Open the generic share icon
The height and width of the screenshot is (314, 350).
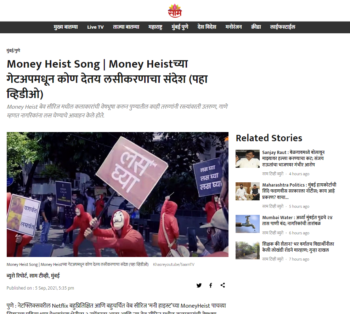[x=222, y=285]
